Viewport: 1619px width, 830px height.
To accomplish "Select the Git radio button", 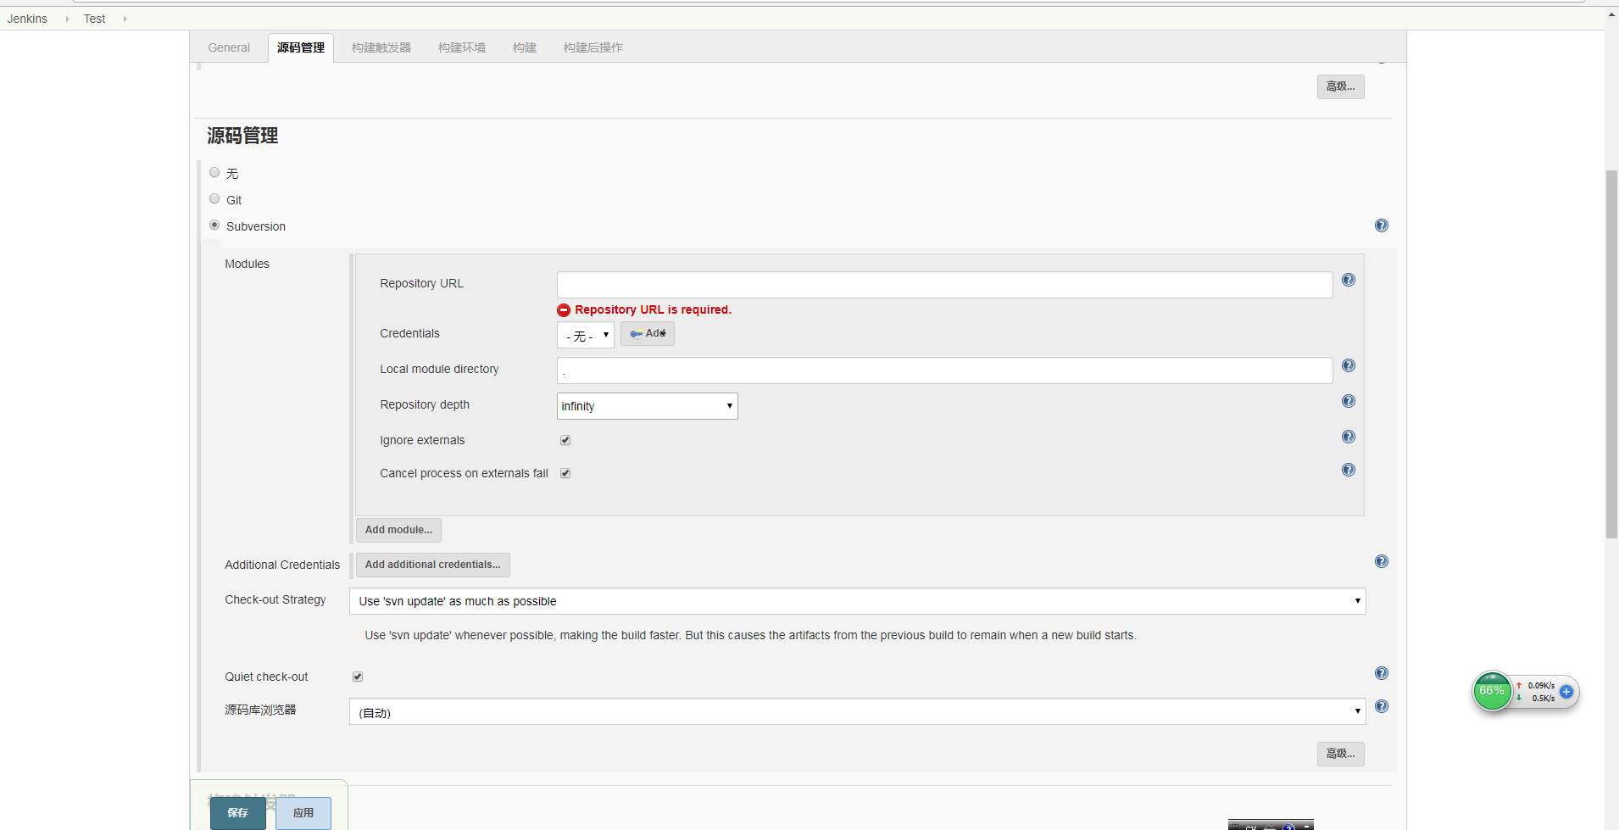I will pos(214,199).
